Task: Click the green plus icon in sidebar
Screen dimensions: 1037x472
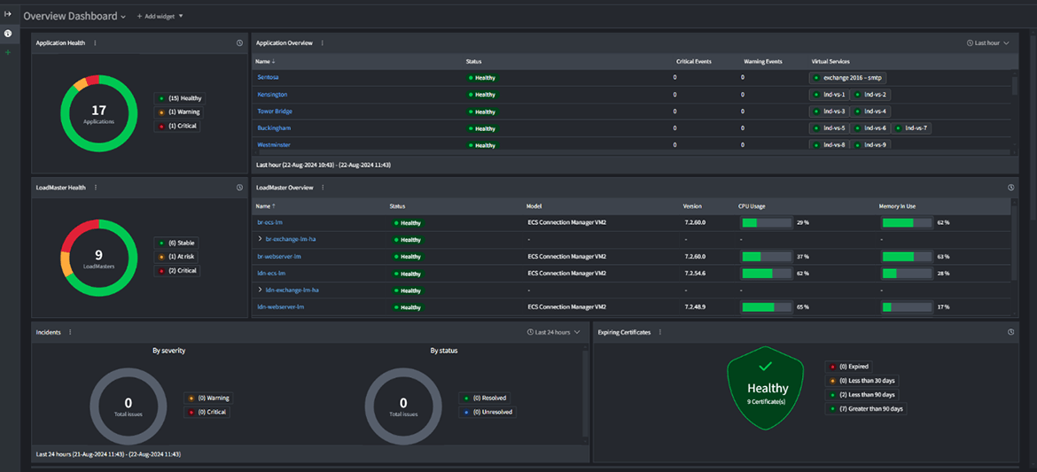Action: pos(8,53)
